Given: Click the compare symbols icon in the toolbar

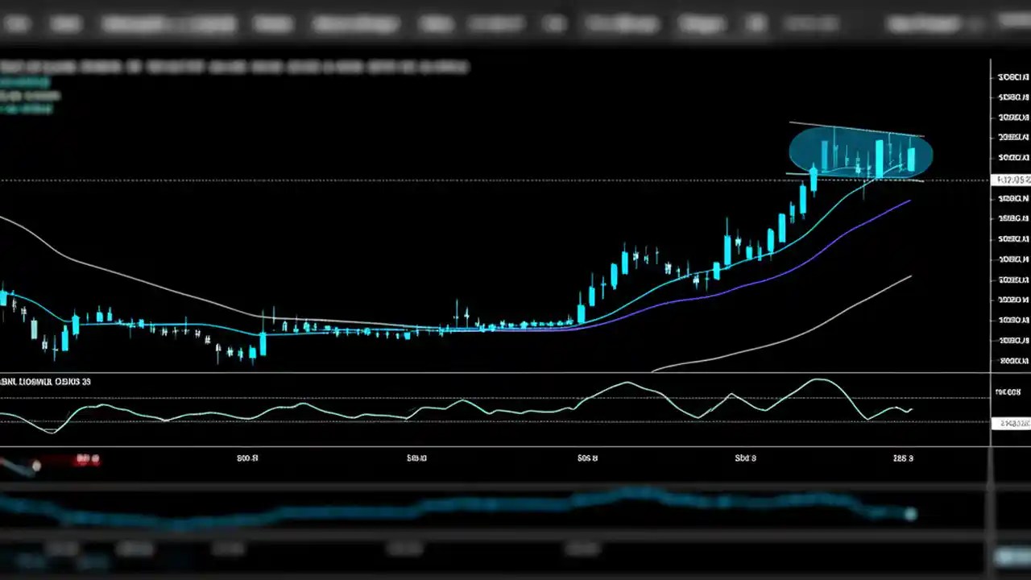Looking at the screenshot, I should (495, 24).
